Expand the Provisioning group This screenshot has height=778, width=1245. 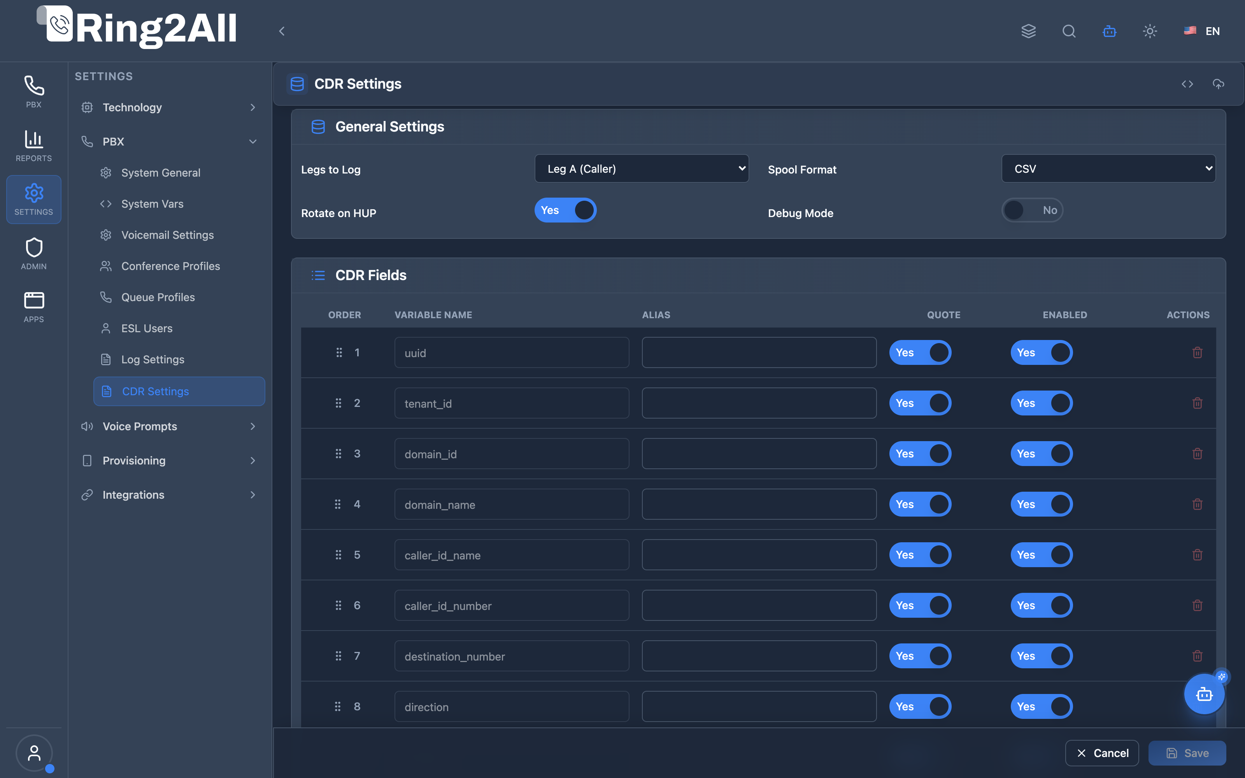(x=169, y=461)
